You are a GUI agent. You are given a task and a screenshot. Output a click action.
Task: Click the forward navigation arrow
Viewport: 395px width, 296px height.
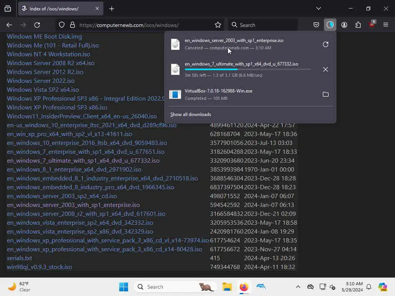click(23, 25)
